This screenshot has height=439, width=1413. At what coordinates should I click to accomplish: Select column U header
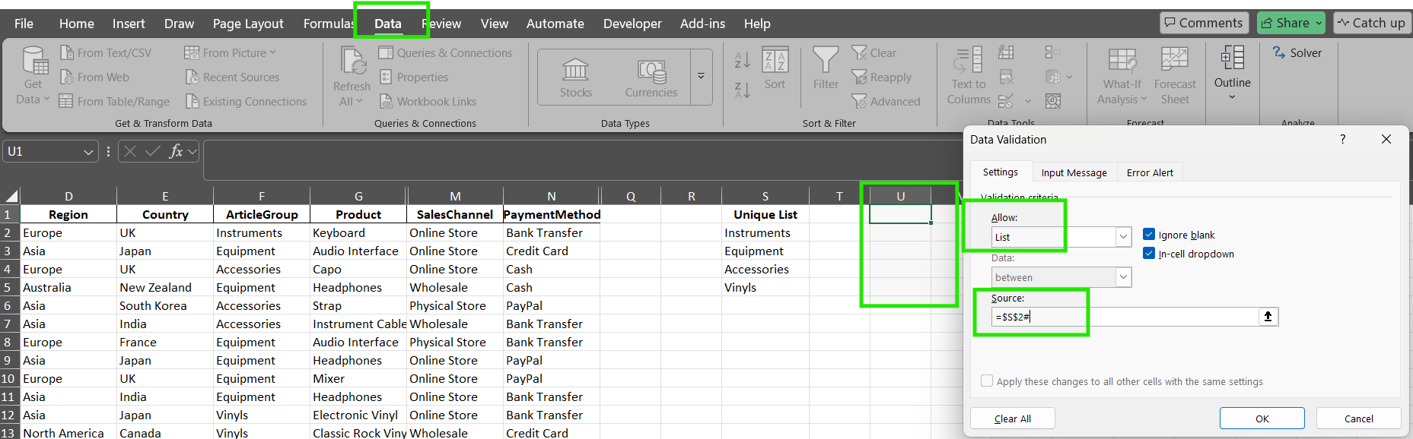pyautogui.click(x=900, y=196)
